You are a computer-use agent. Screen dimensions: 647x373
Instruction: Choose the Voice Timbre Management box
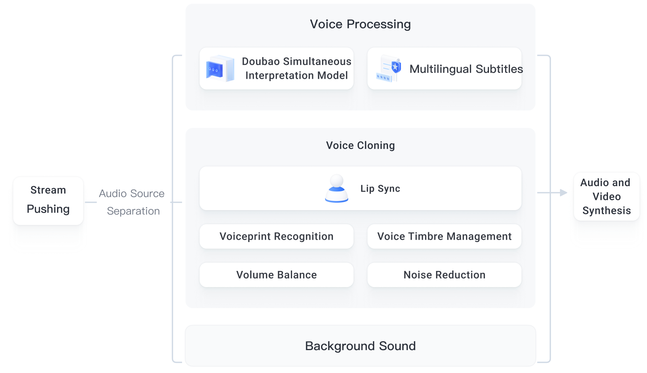pyautogui.click(x=444, y=236)
